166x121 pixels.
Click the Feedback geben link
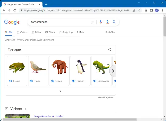click(x=106, y=97)
